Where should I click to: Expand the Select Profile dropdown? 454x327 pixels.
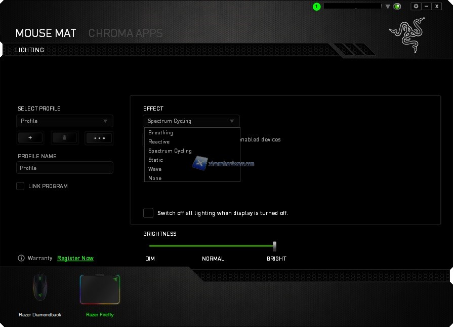coord(64,121)
